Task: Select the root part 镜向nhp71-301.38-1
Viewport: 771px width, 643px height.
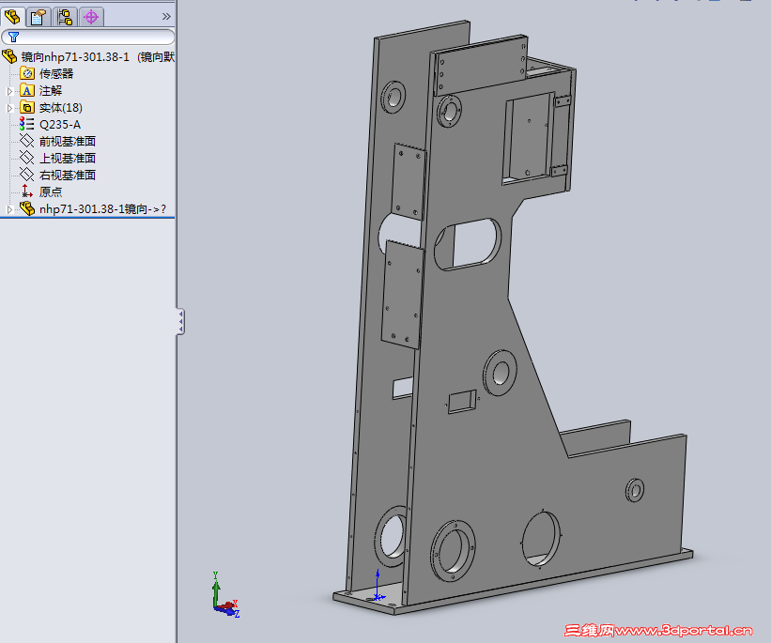Action: tap(98, 57)
